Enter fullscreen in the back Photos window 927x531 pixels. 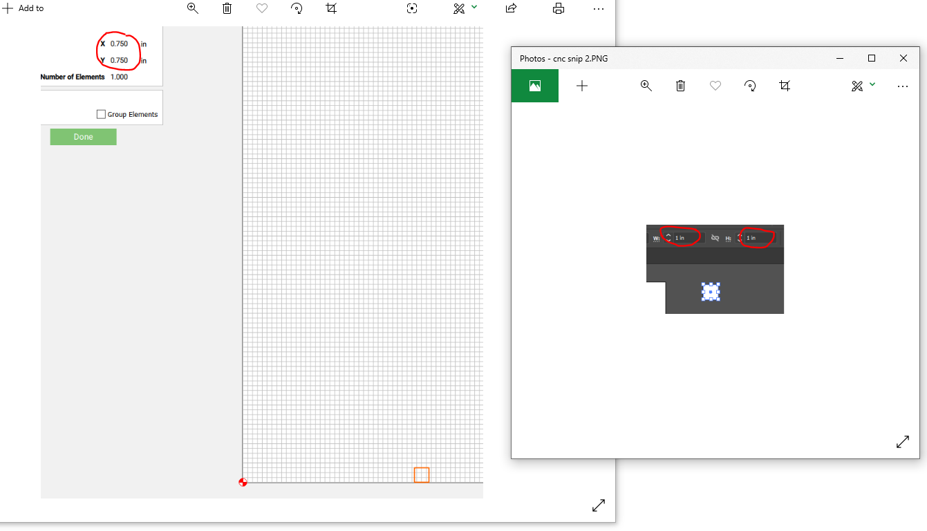tap(599, 505)
